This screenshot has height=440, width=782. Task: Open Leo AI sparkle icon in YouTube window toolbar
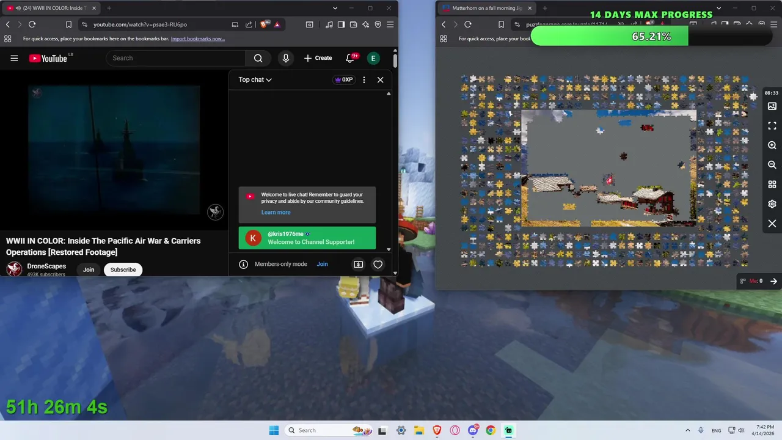point(365,24)
